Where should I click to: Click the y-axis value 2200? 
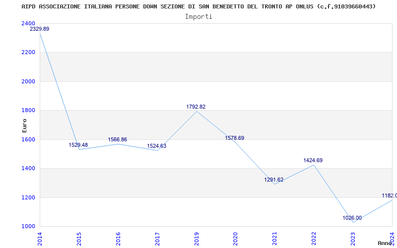point(28,53)
